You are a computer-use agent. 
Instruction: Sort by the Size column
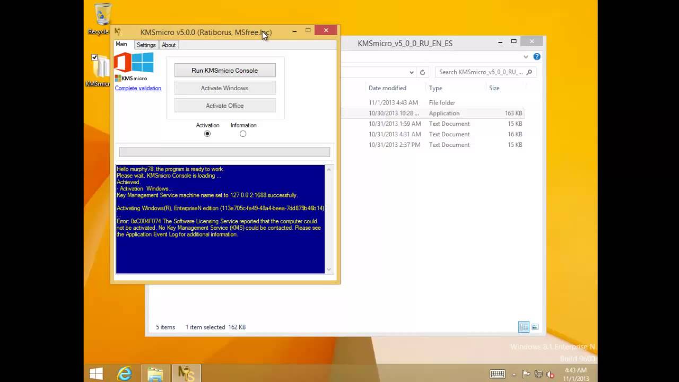(x=494, y=88)
